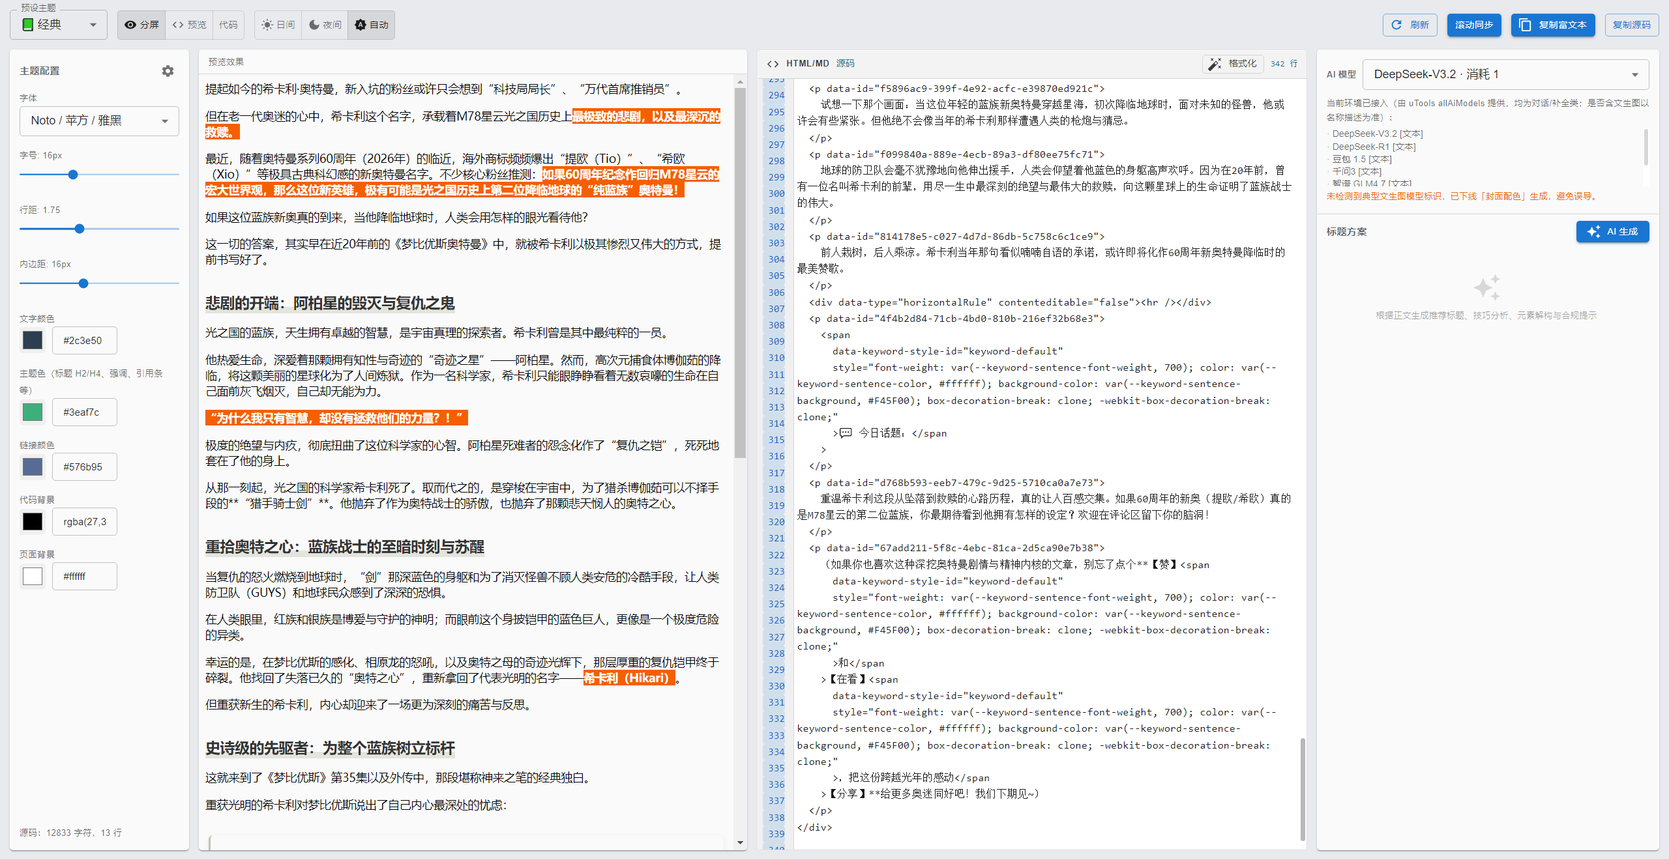Open the font family dropdown
1669x860 pixels.
point(99,121)
